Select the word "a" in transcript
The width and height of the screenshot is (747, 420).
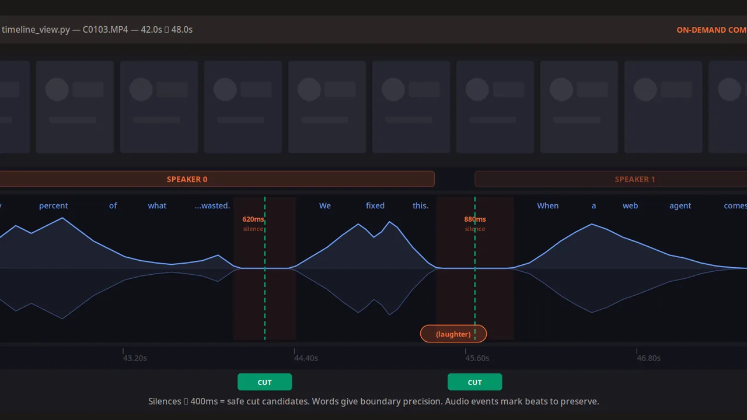pyautogui.click(x=594, y=205)
